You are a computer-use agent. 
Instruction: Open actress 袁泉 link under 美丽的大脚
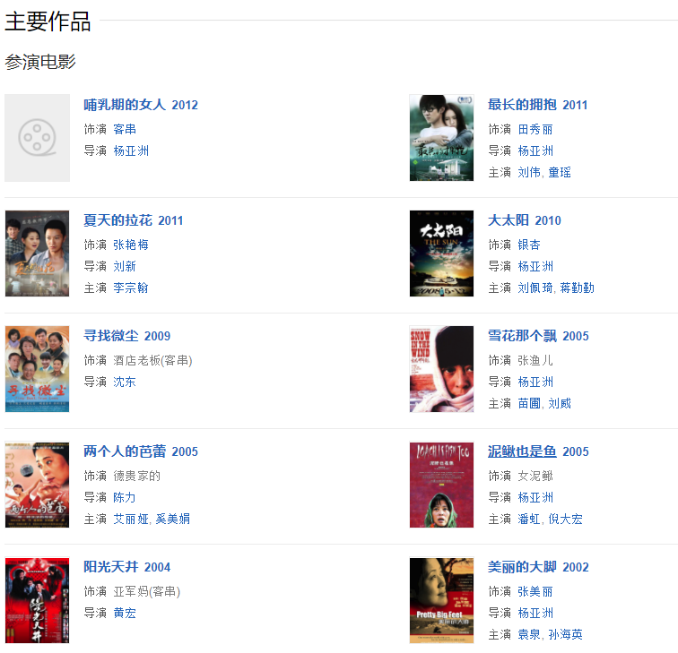tap(529, 634)
